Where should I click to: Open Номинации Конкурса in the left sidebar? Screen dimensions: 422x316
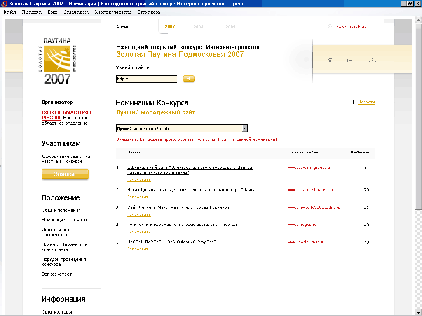pos(64,220)
